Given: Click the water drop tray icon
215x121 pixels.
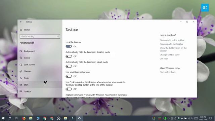Looking at the screenshot, I should point(182,118).
